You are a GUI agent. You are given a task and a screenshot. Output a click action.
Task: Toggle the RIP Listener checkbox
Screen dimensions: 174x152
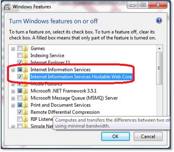tap(20, 119)
